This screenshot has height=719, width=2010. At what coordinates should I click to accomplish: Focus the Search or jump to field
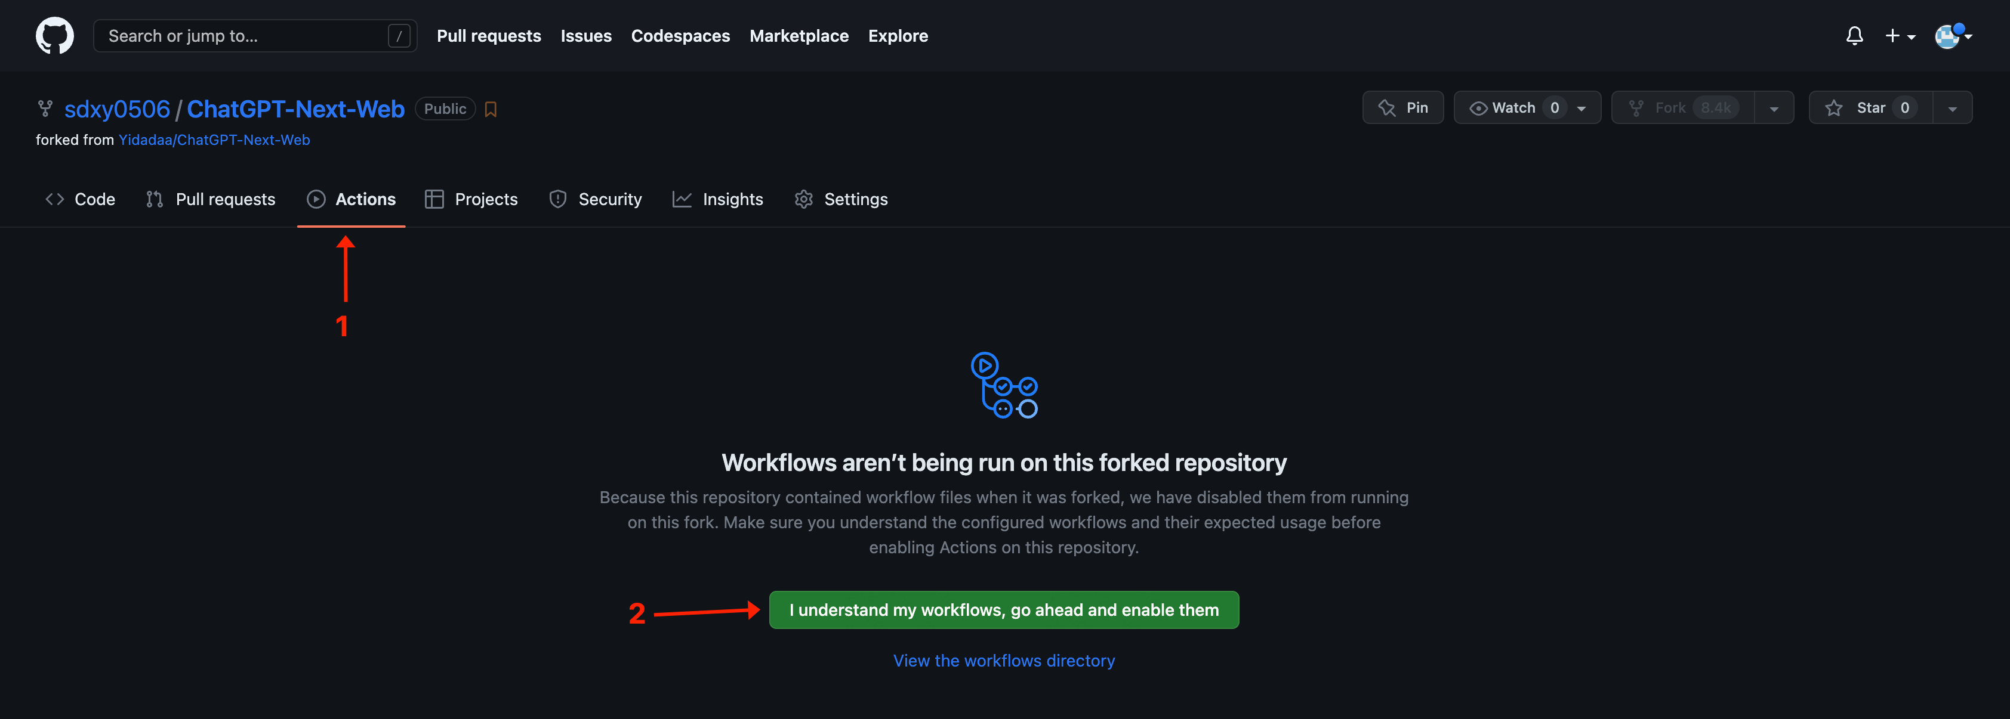coord(254,36)
